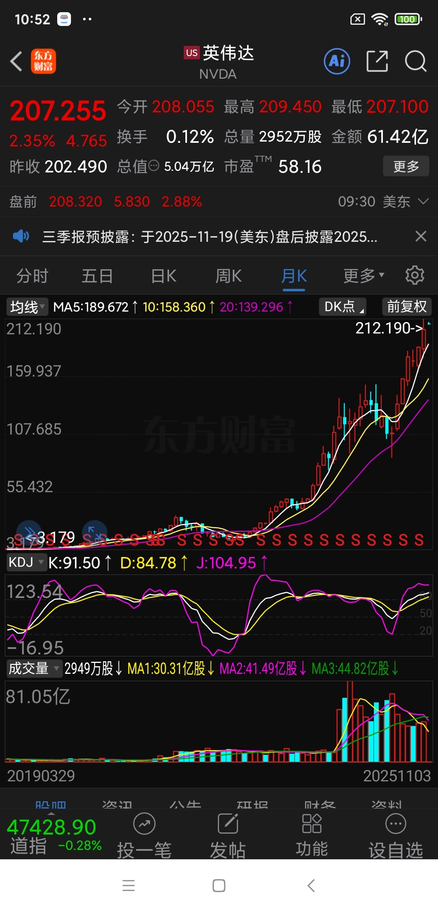Tap Android home square button
This screenshot has width=438, height=912.
point(219,885)
